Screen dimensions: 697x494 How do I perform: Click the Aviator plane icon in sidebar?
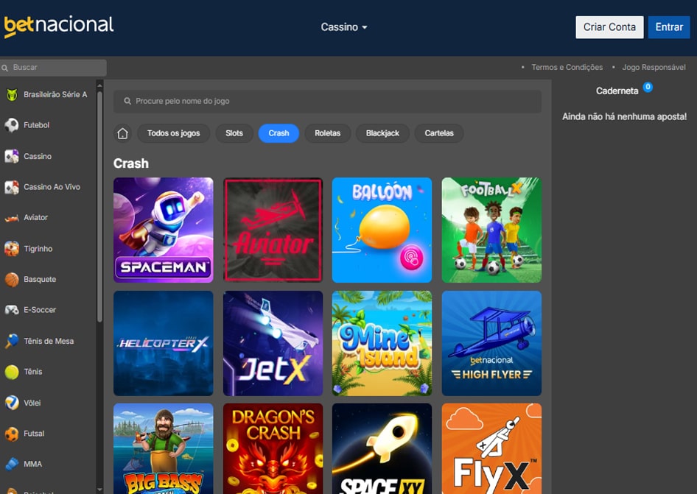click(12, 218)
